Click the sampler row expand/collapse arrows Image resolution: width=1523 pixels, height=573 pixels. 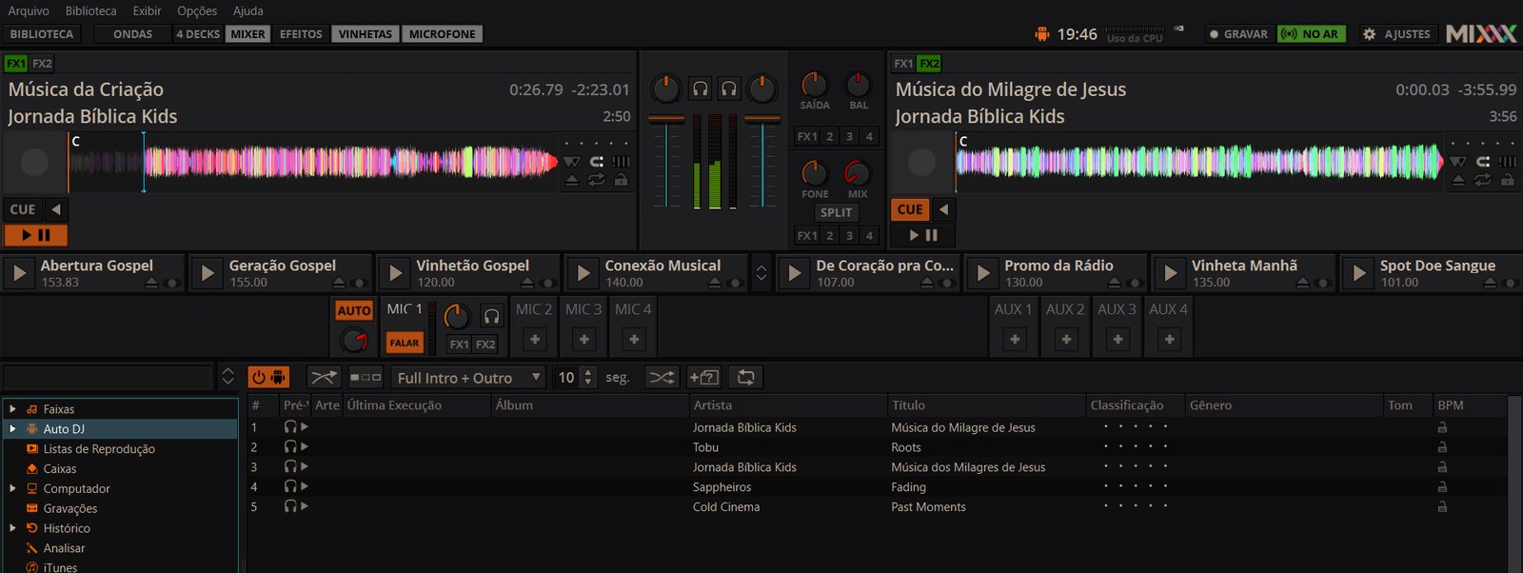point(761,273)
